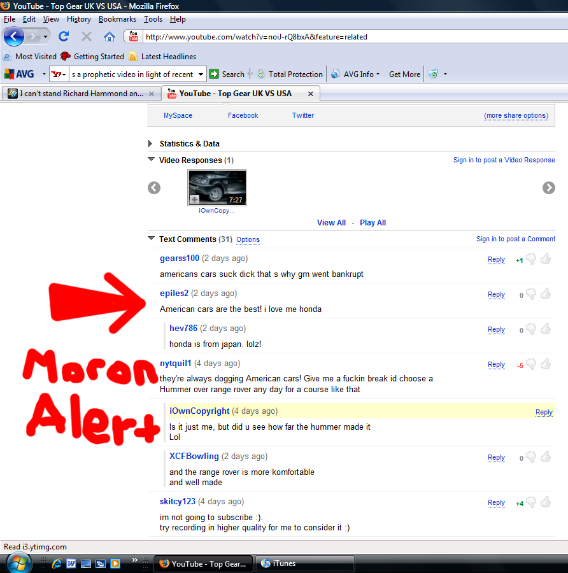Screen dimensions: 568x573
Task: Open the Getting Started bookmark
Action: 92,56
